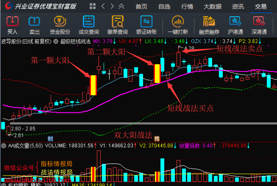Click the 财 marker on chart
Image resolution: width=277 pixels, height=186 pixels.
point(50,139)
